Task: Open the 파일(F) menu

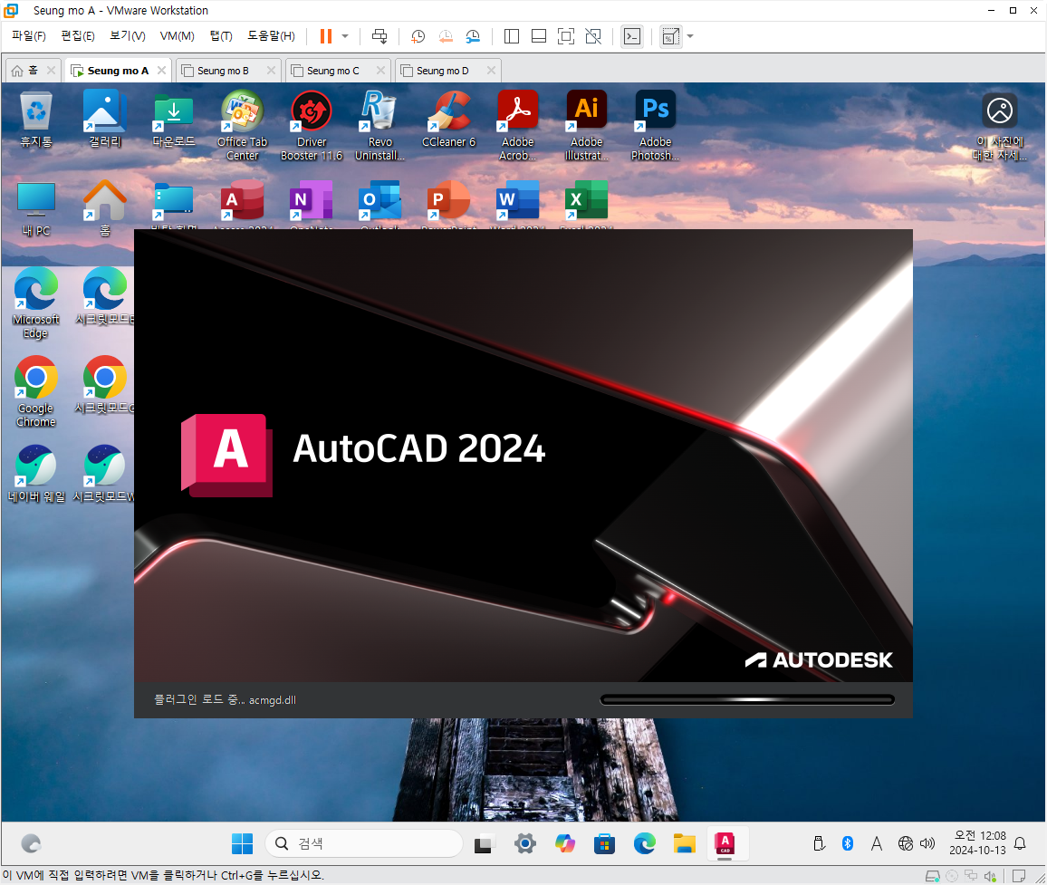Action: coord(29,35)
